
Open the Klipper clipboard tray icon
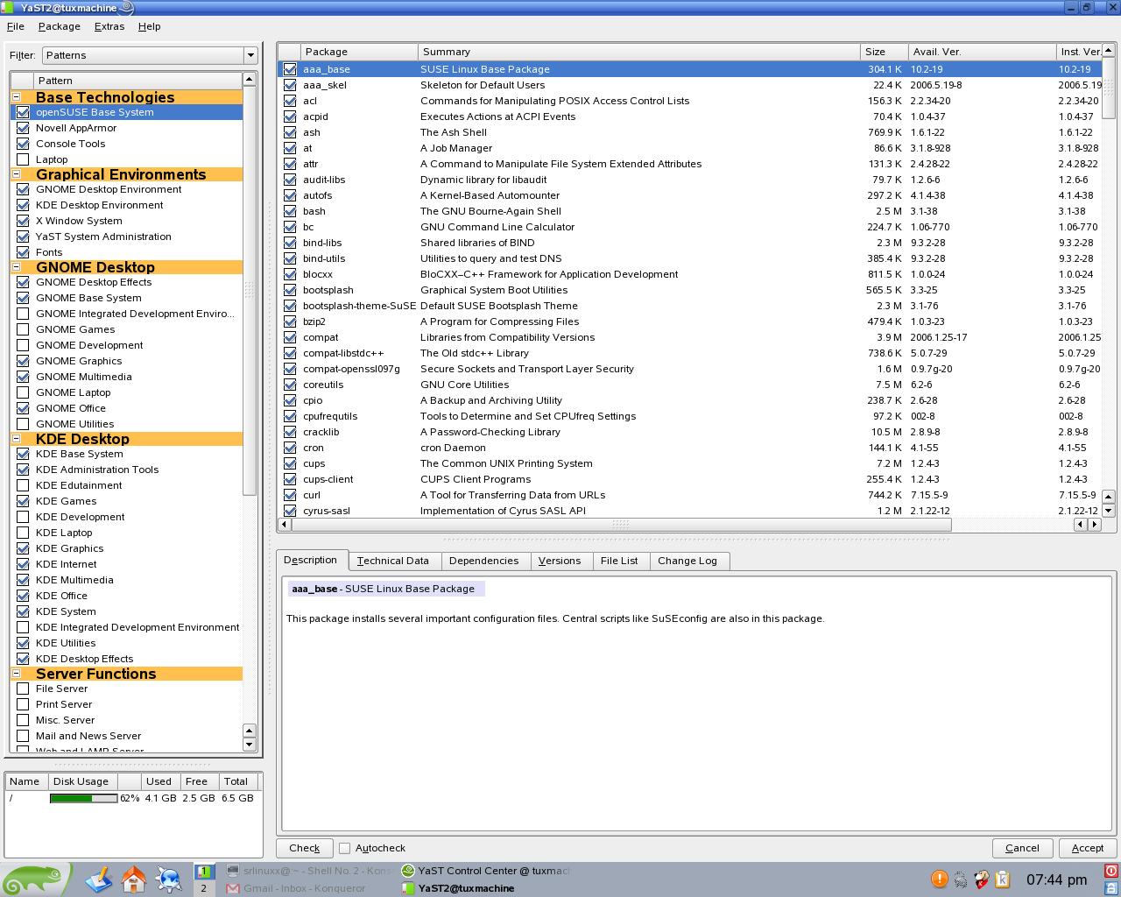pos(1003,879)
